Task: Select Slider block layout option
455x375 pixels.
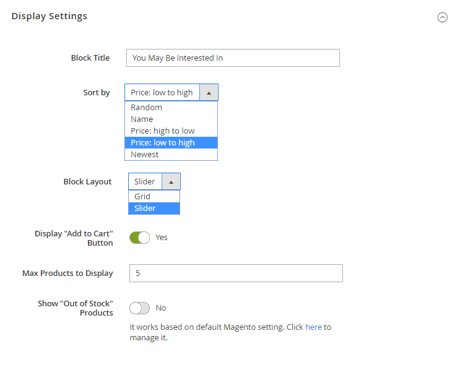Action: click(145, 209)
